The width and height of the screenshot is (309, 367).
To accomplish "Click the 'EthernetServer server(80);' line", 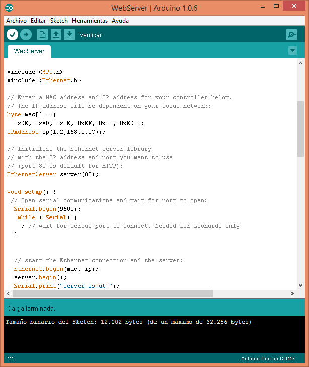I will pos(53,174).
